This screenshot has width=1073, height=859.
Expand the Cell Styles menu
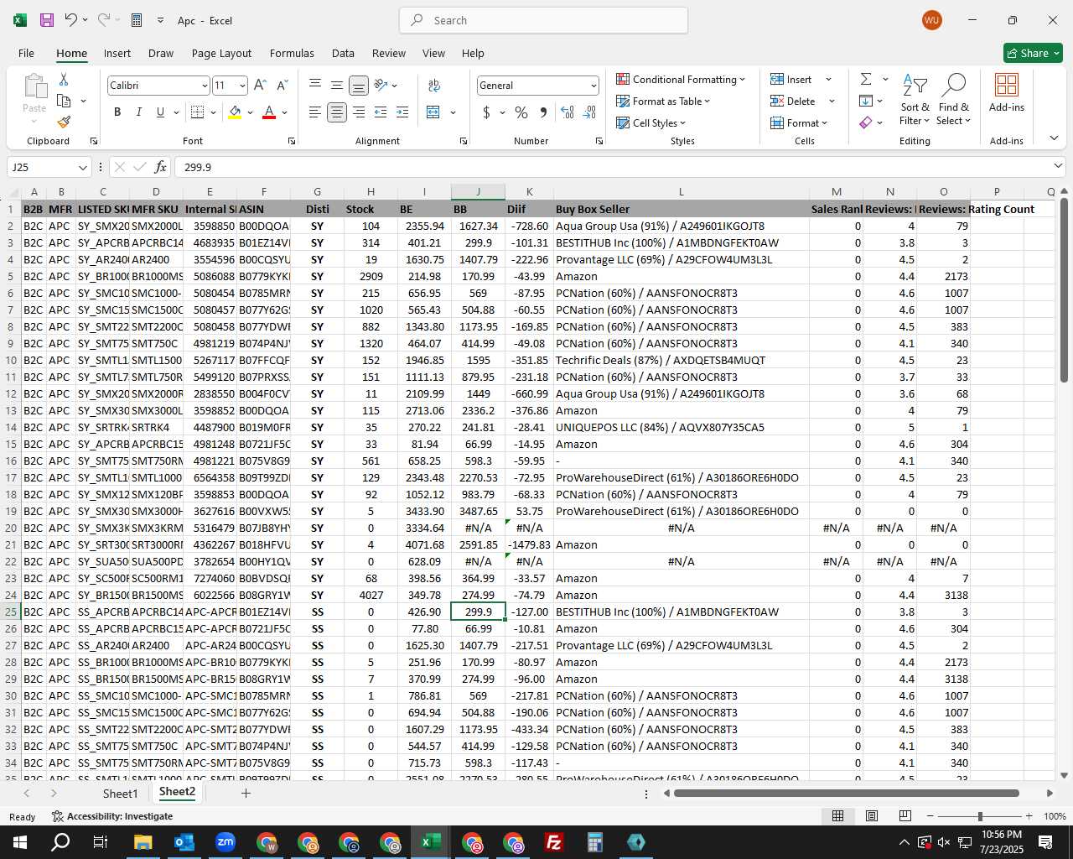(x=651, y=122)
